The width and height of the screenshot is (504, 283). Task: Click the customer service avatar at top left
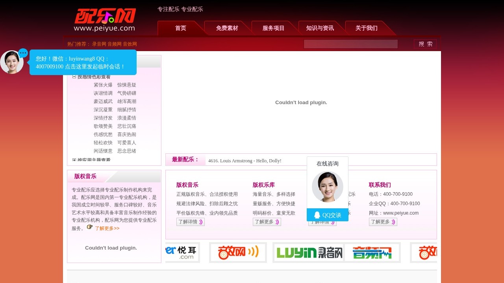(x=11, y=61)
